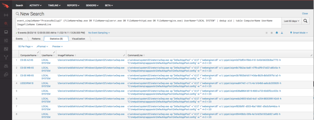Image resolution: width=314 pixels, height=120 pixels.
Task: Open the bottom sidebar support icon
Action: (6, 74)
